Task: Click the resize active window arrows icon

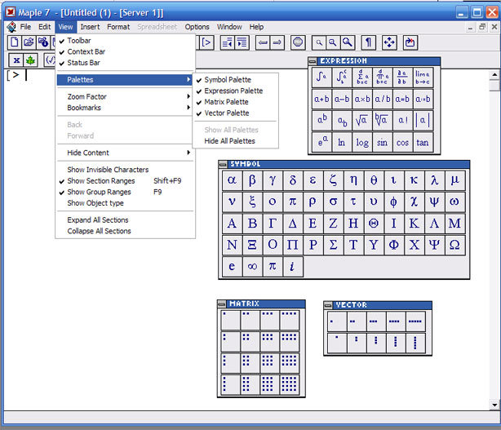Action: [389, 42]
